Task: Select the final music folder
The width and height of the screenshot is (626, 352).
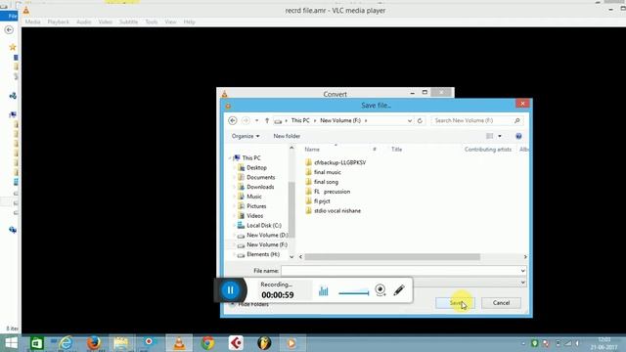Action: [323, 172]
